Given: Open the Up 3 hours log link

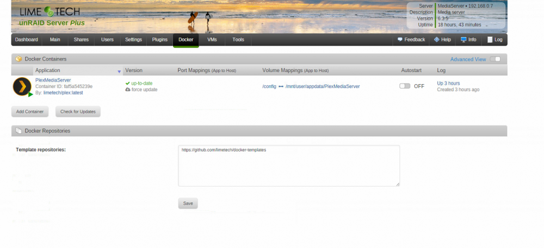Looking at the screenshot, I should pos(448,84).
